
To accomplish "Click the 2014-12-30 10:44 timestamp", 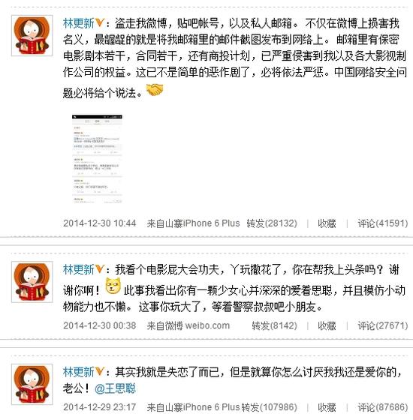I will click(x=99, y=223).
